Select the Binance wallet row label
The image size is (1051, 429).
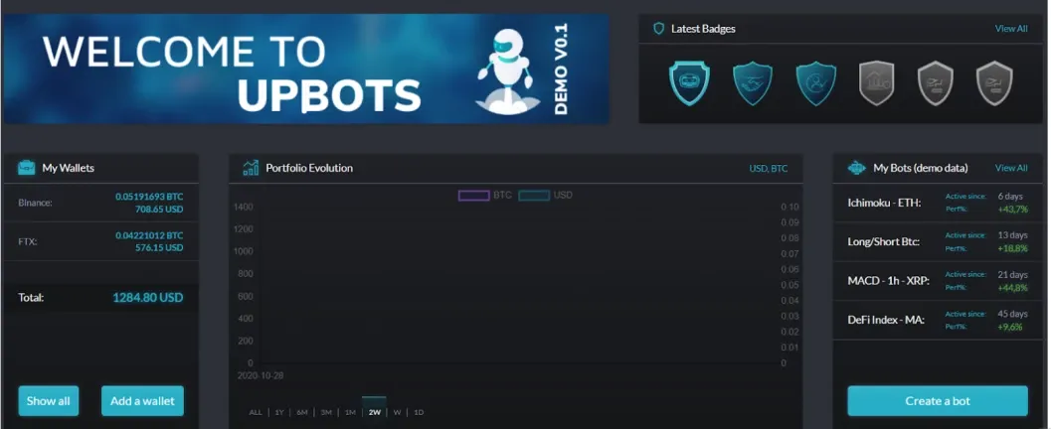[35, 203]
